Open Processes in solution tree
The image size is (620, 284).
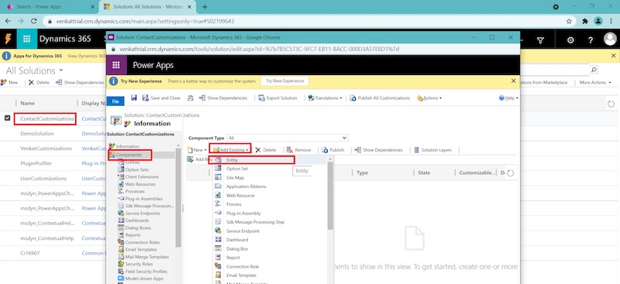pyautogui.click(x=135, y=191)
